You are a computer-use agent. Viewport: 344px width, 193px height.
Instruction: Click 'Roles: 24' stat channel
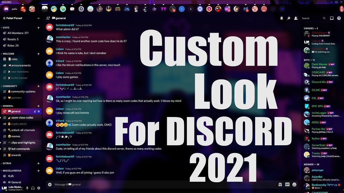click(21, 46)
